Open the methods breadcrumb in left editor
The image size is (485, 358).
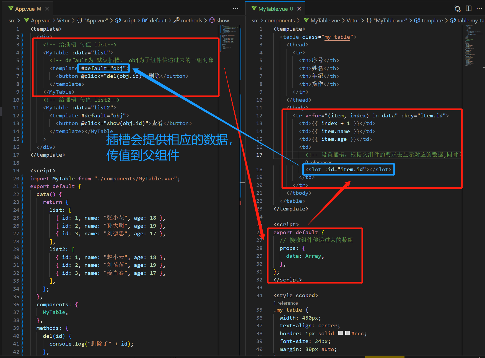188,20
